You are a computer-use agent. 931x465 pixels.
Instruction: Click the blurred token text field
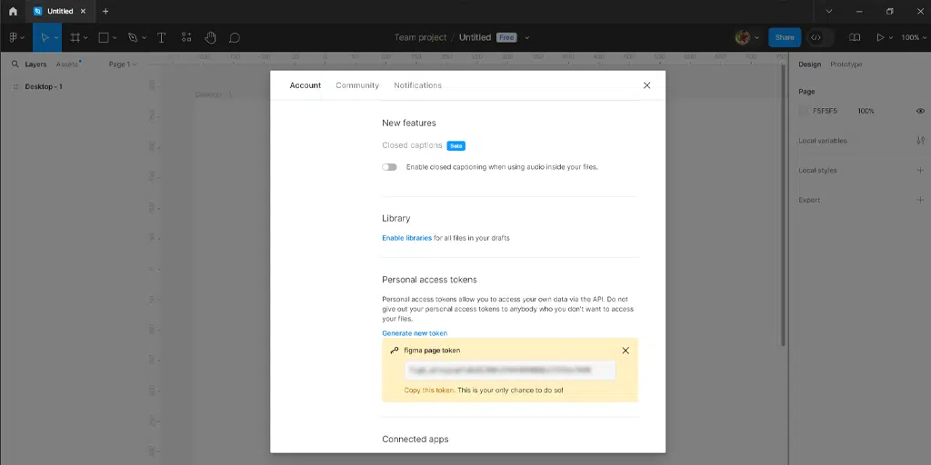(x=510, y=371)
